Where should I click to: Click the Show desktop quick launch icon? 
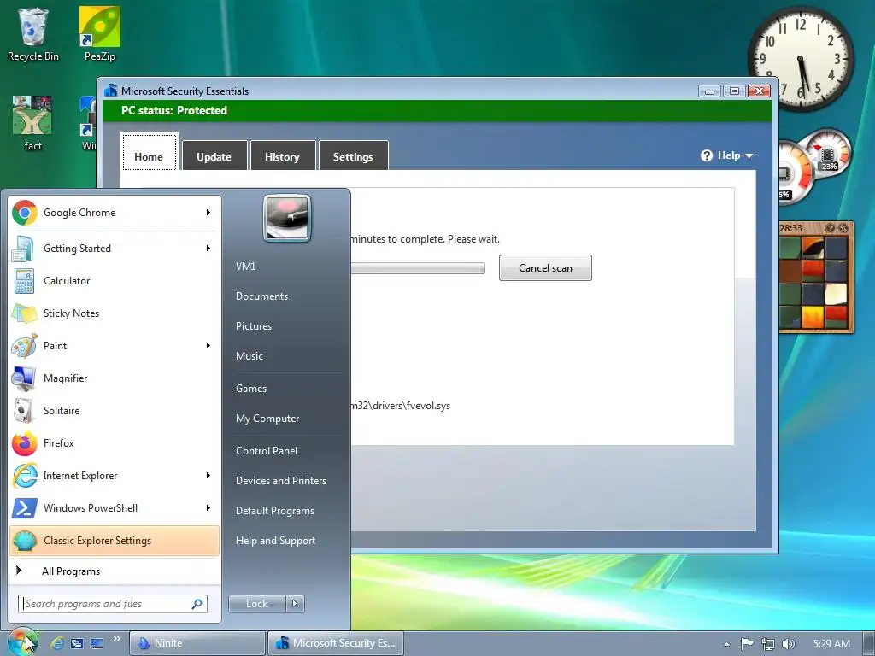pos(97,643)
